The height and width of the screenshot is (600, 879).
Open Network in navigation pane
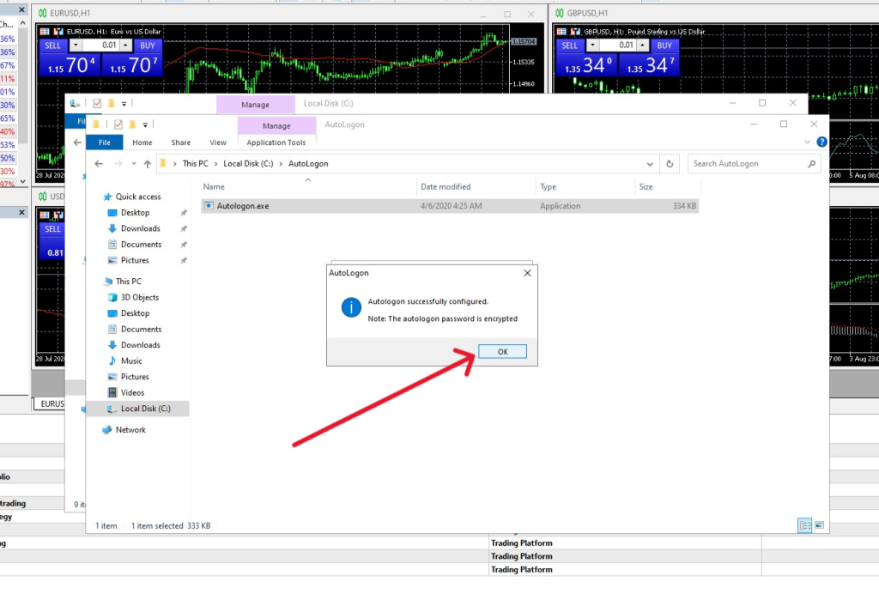(x=130, y=430)
